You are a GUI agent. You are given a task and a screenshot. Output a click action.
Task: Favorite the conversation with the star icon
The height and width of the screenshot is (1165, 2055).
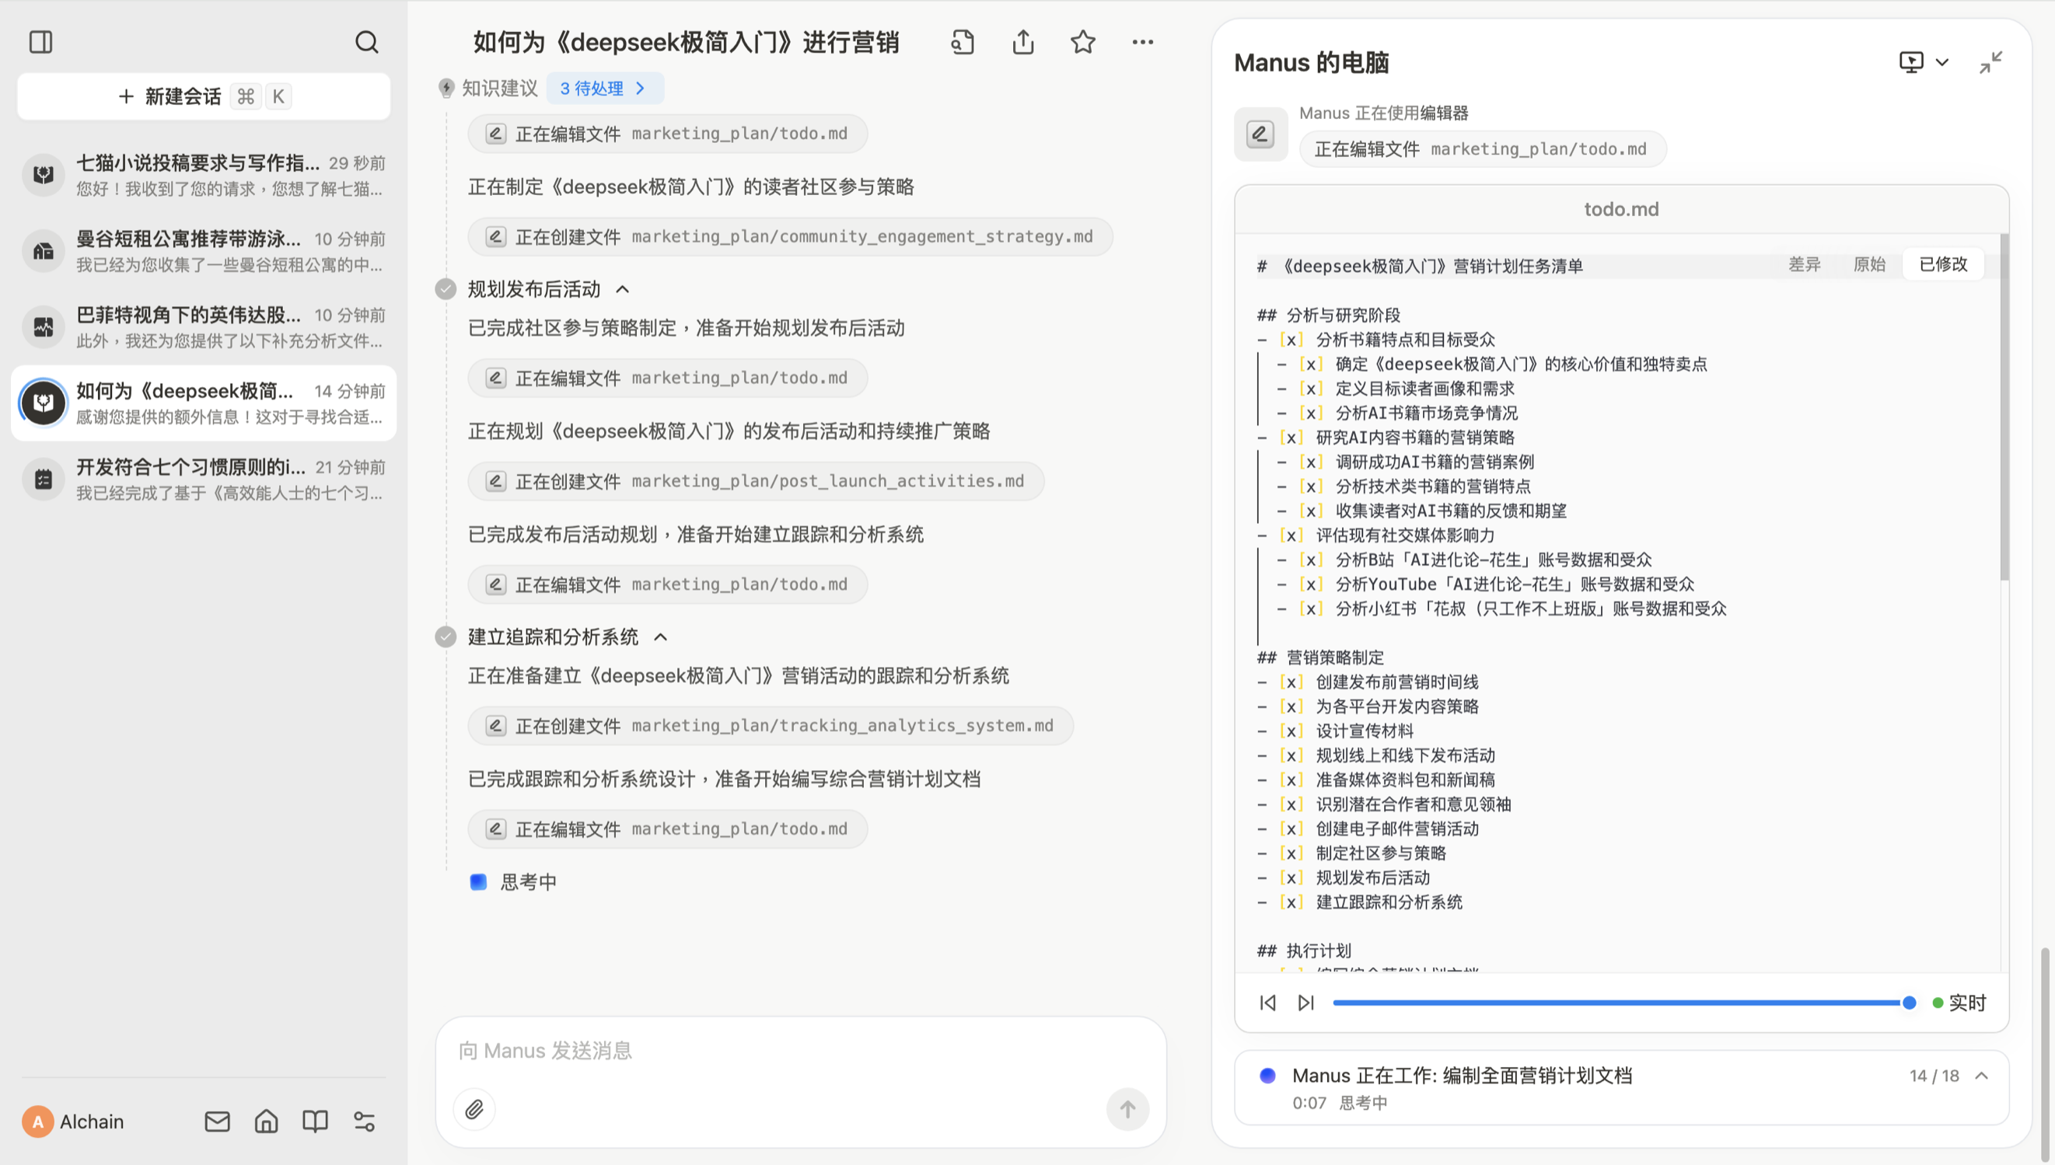pos(1083,42)
